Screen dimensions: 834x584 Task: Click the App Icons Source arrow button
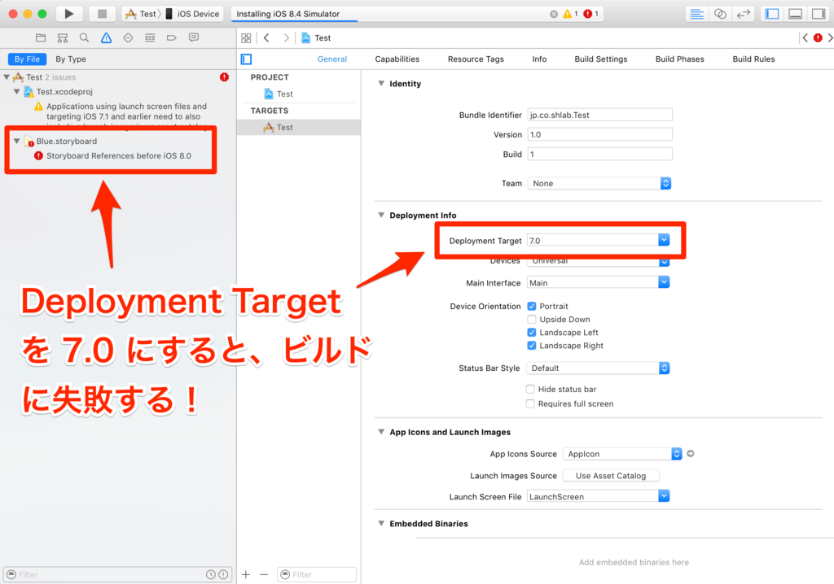pyautogui.click(x=691, y=453)
